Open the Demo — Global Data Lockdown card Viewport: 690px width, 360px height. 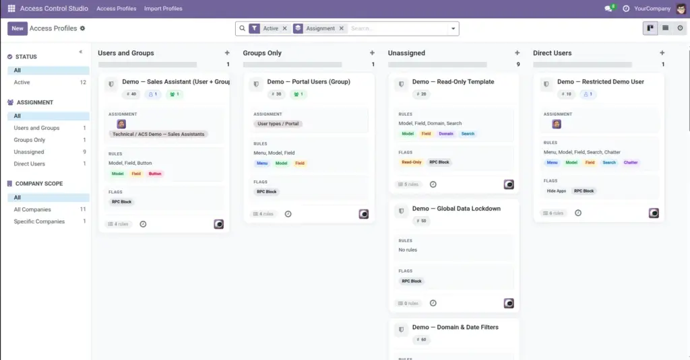click(x=456, y=209)
